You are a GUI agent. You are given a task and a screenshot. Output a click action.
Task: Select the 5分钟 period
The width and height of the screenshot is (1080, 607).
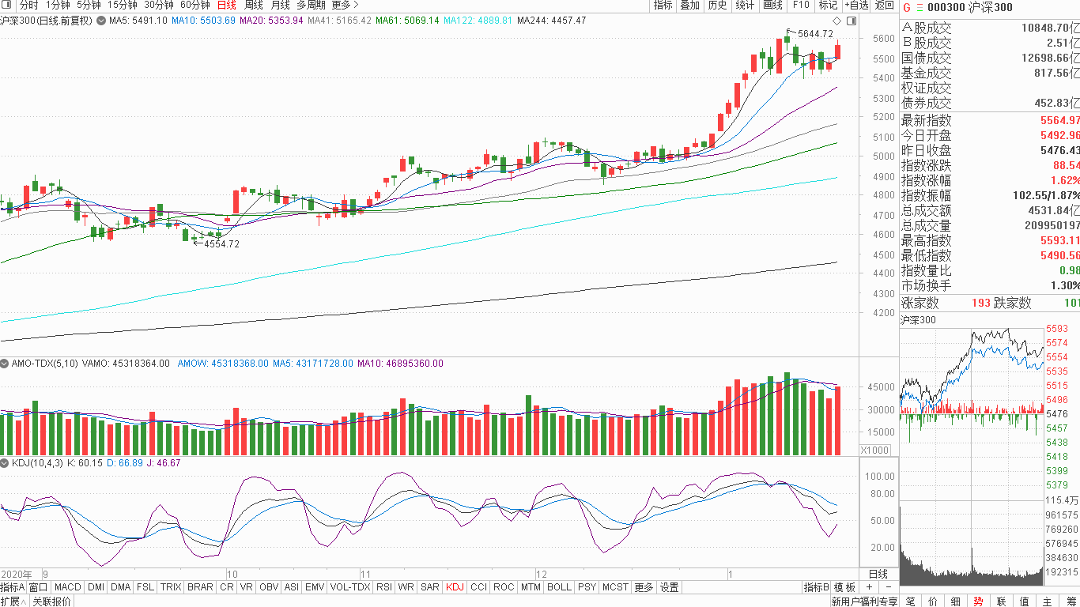point(89,5)
